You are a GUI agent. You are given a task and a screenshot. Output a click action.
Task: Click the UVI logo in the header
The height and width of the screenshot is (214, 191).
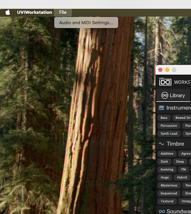165,82
